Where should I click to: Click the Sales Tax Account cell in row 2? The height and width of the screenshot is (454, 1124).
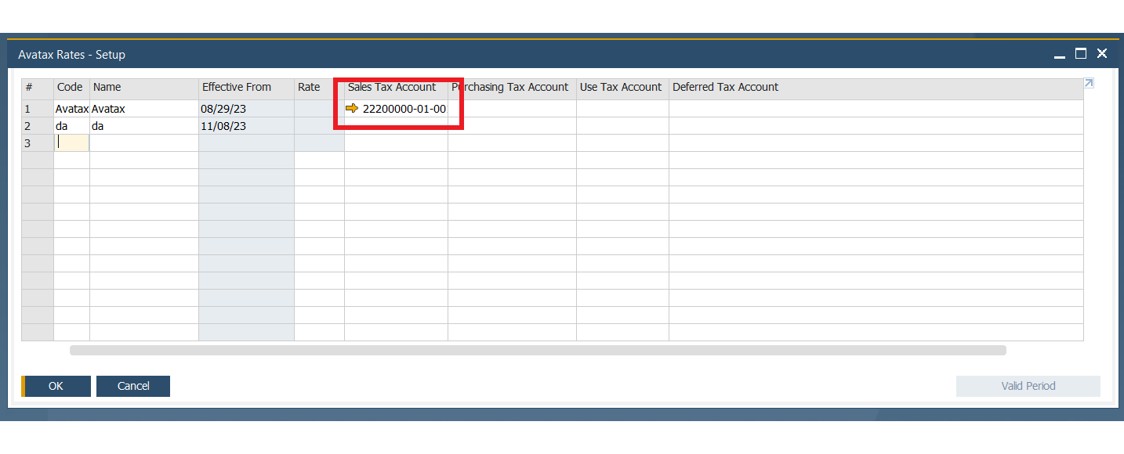coord(396,126)
